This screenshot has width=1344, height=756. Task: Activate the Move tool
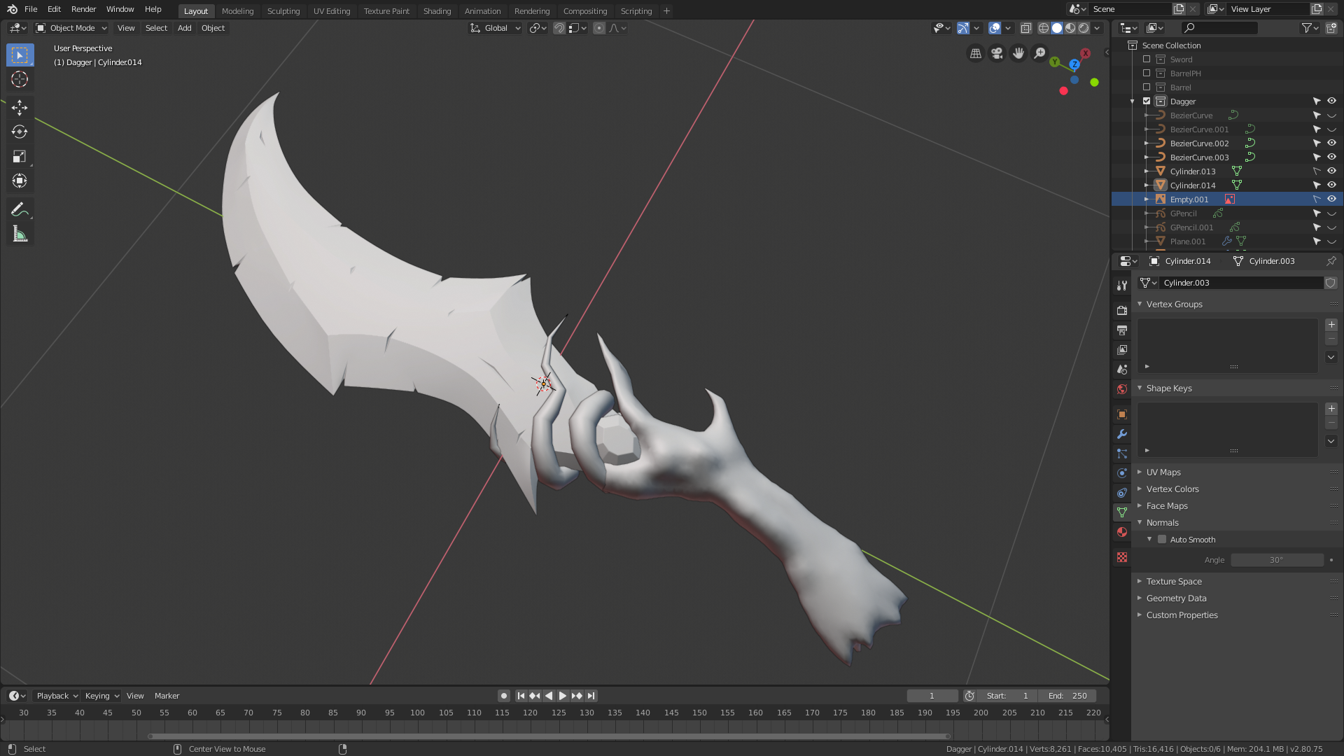[x=20, y=106]
